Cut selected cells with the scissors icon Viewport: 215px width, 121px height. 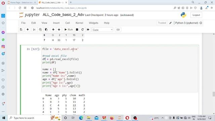(x=34, y=30)
